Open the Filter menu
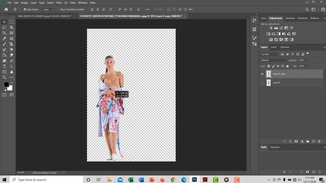This screenshot has height=183, width=326. click(59, 3)
